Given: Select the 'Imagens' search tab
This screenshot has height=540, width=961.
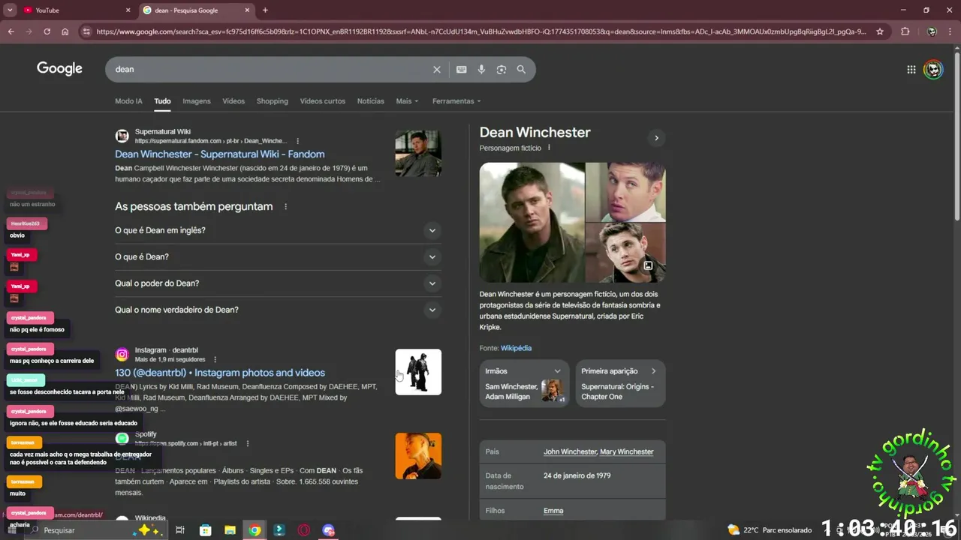Looking at the screenshot, I should coord(197,101).
